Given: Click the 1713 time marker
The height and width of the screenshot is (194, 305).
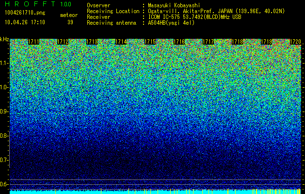Looking at the screenshot, I should point(92,42).
